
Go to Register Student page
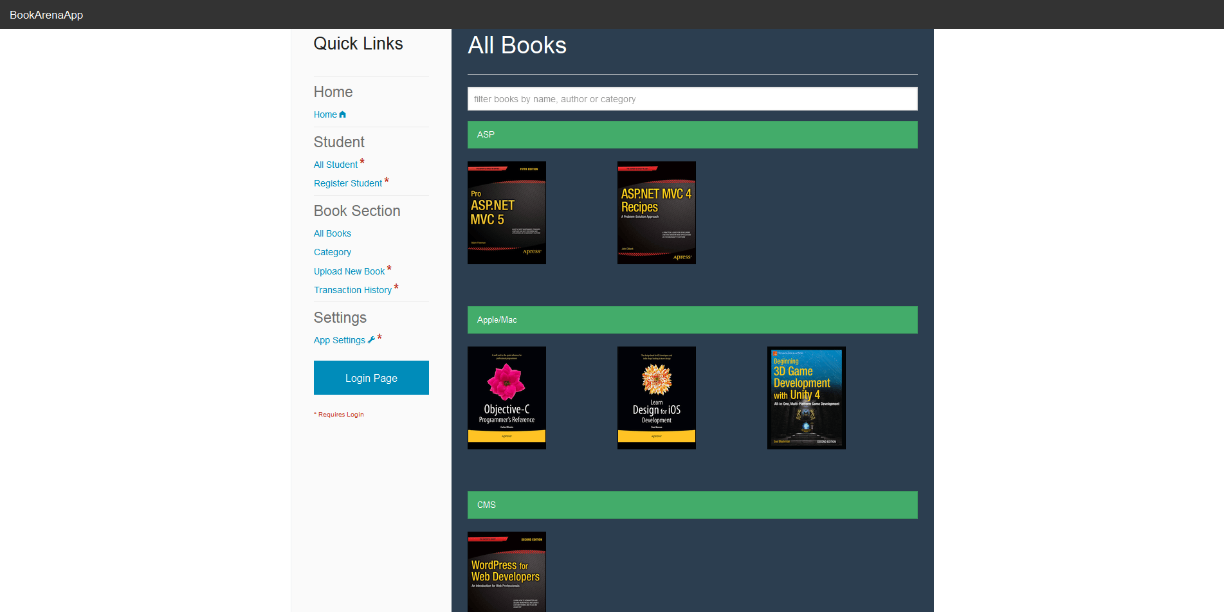(347, 183)
